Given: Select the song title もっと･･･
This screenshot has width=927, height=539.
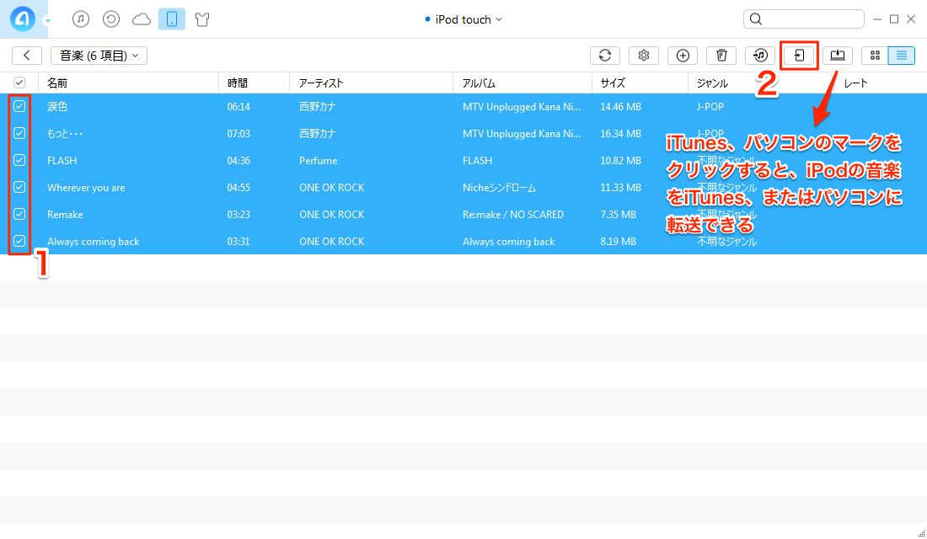Looking at the screenshot, I should point(65,134).
